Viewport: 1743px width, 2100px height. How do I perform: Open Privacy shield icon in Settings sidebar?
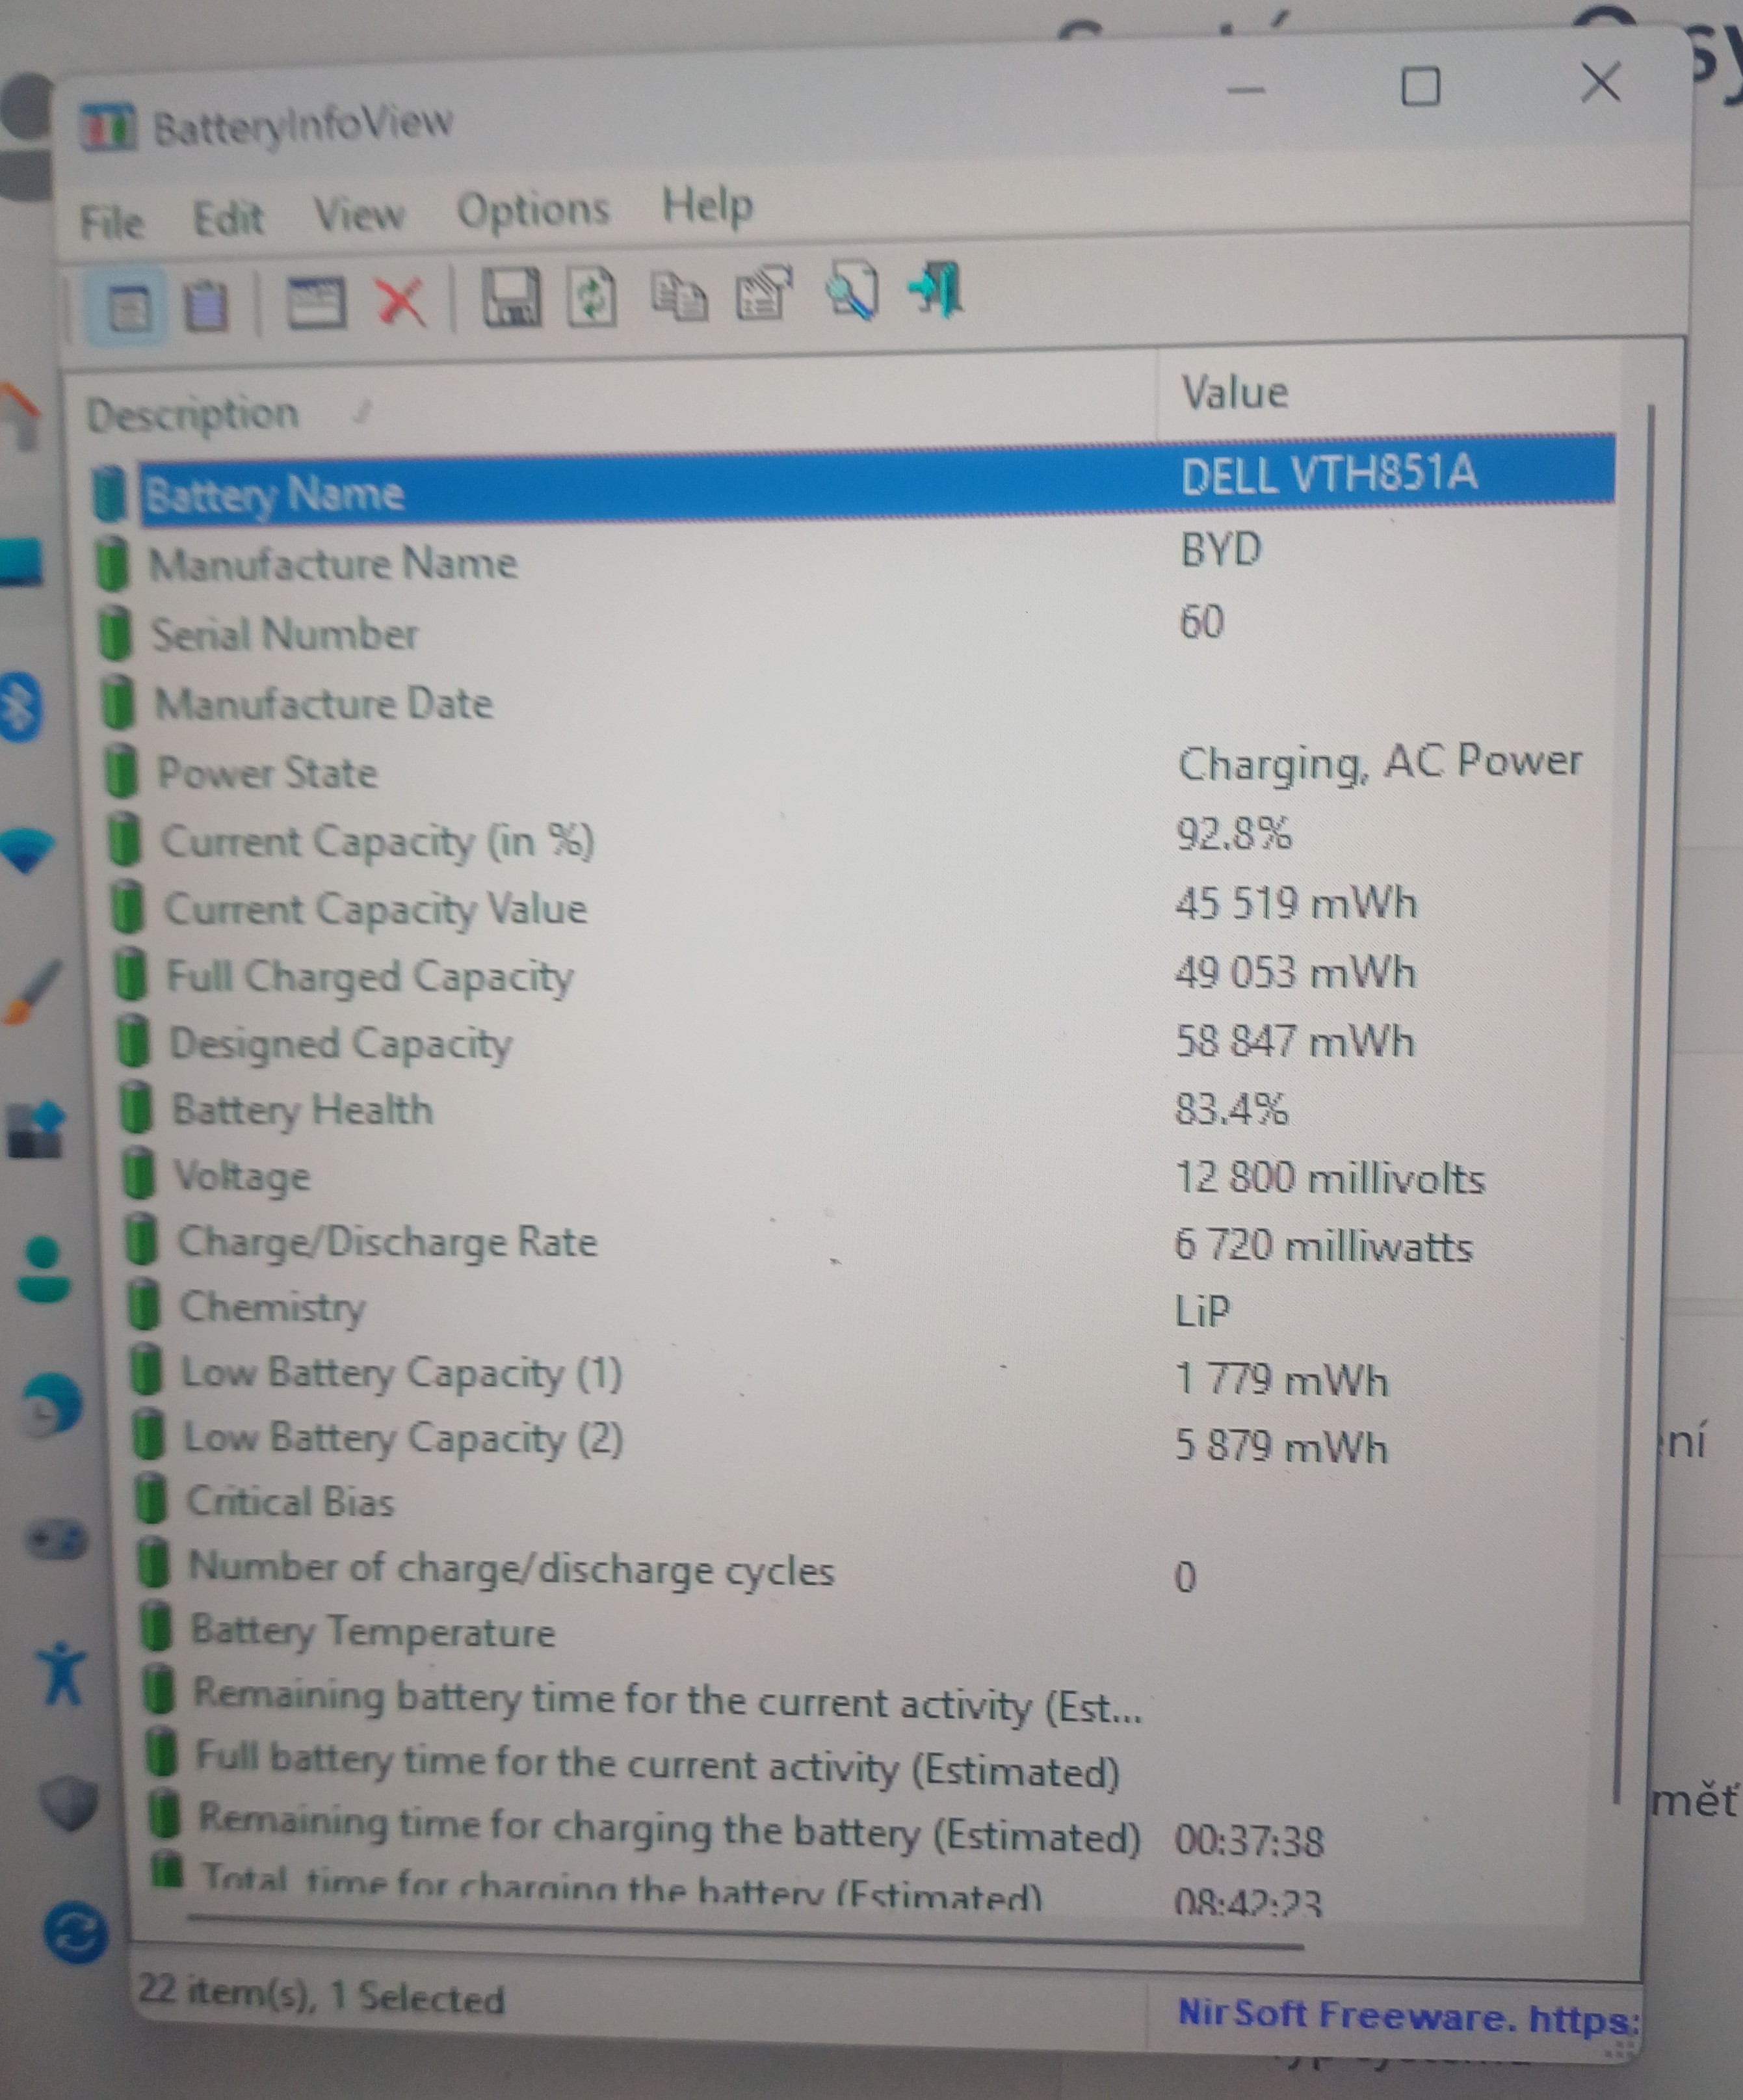(69, 1804)
